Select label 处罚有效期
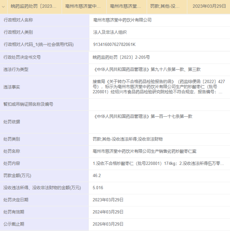 [x=14, y=212]
